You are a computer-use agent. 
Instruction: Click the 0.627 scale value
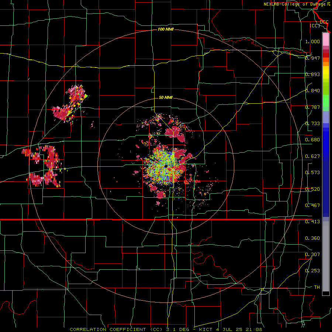coord(312,156)
